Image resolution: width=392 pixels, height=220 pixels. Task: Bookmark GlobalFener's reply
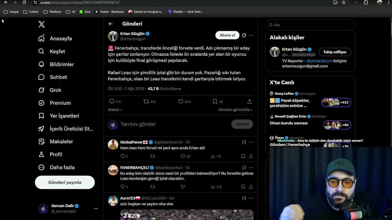243,156
